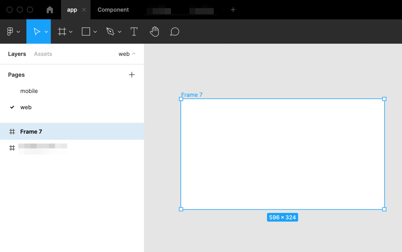402x252 pixels.
Task: Click Frame 7 icon in layers list
Action: [x=12, y=132]
